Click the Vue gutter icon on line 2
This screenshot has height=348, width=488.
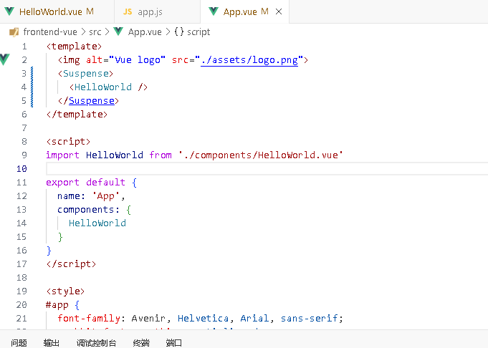5,59
